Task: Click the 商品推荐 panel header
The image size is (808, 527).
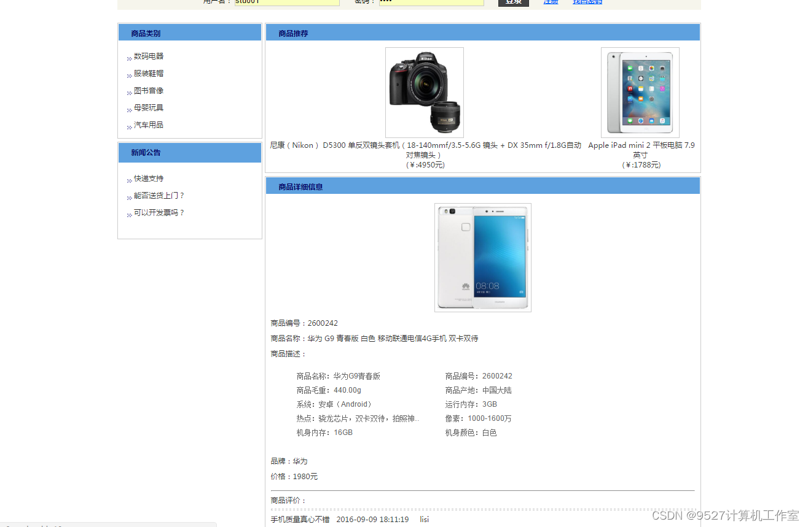Action: [x=292, y=33]
